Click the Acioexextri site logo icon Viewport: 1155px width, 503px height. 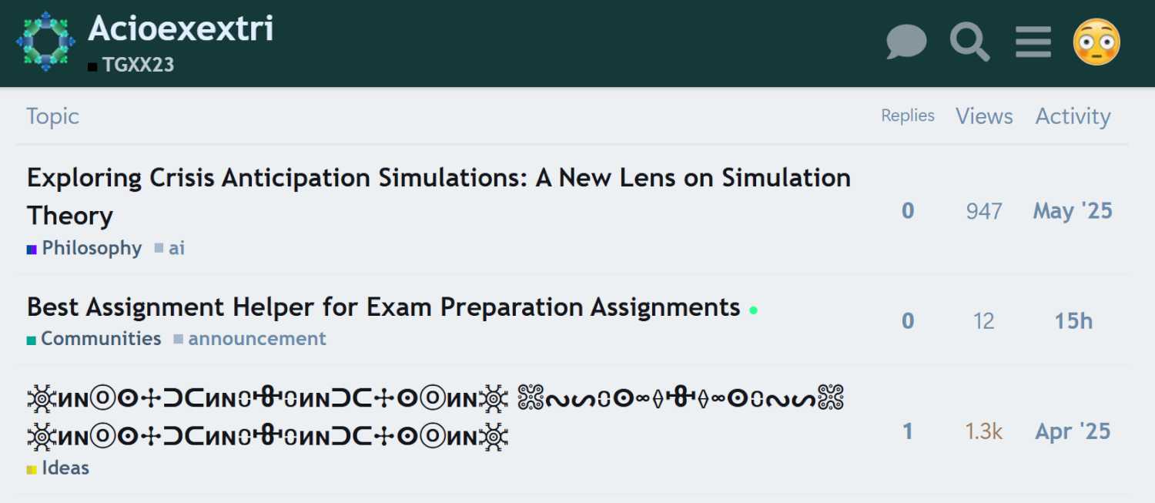pyautogui.click(x=45, y=42)
